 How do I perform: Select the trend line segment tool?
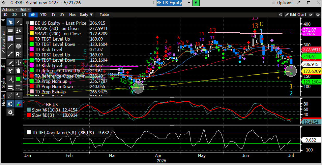pos(11,54)
